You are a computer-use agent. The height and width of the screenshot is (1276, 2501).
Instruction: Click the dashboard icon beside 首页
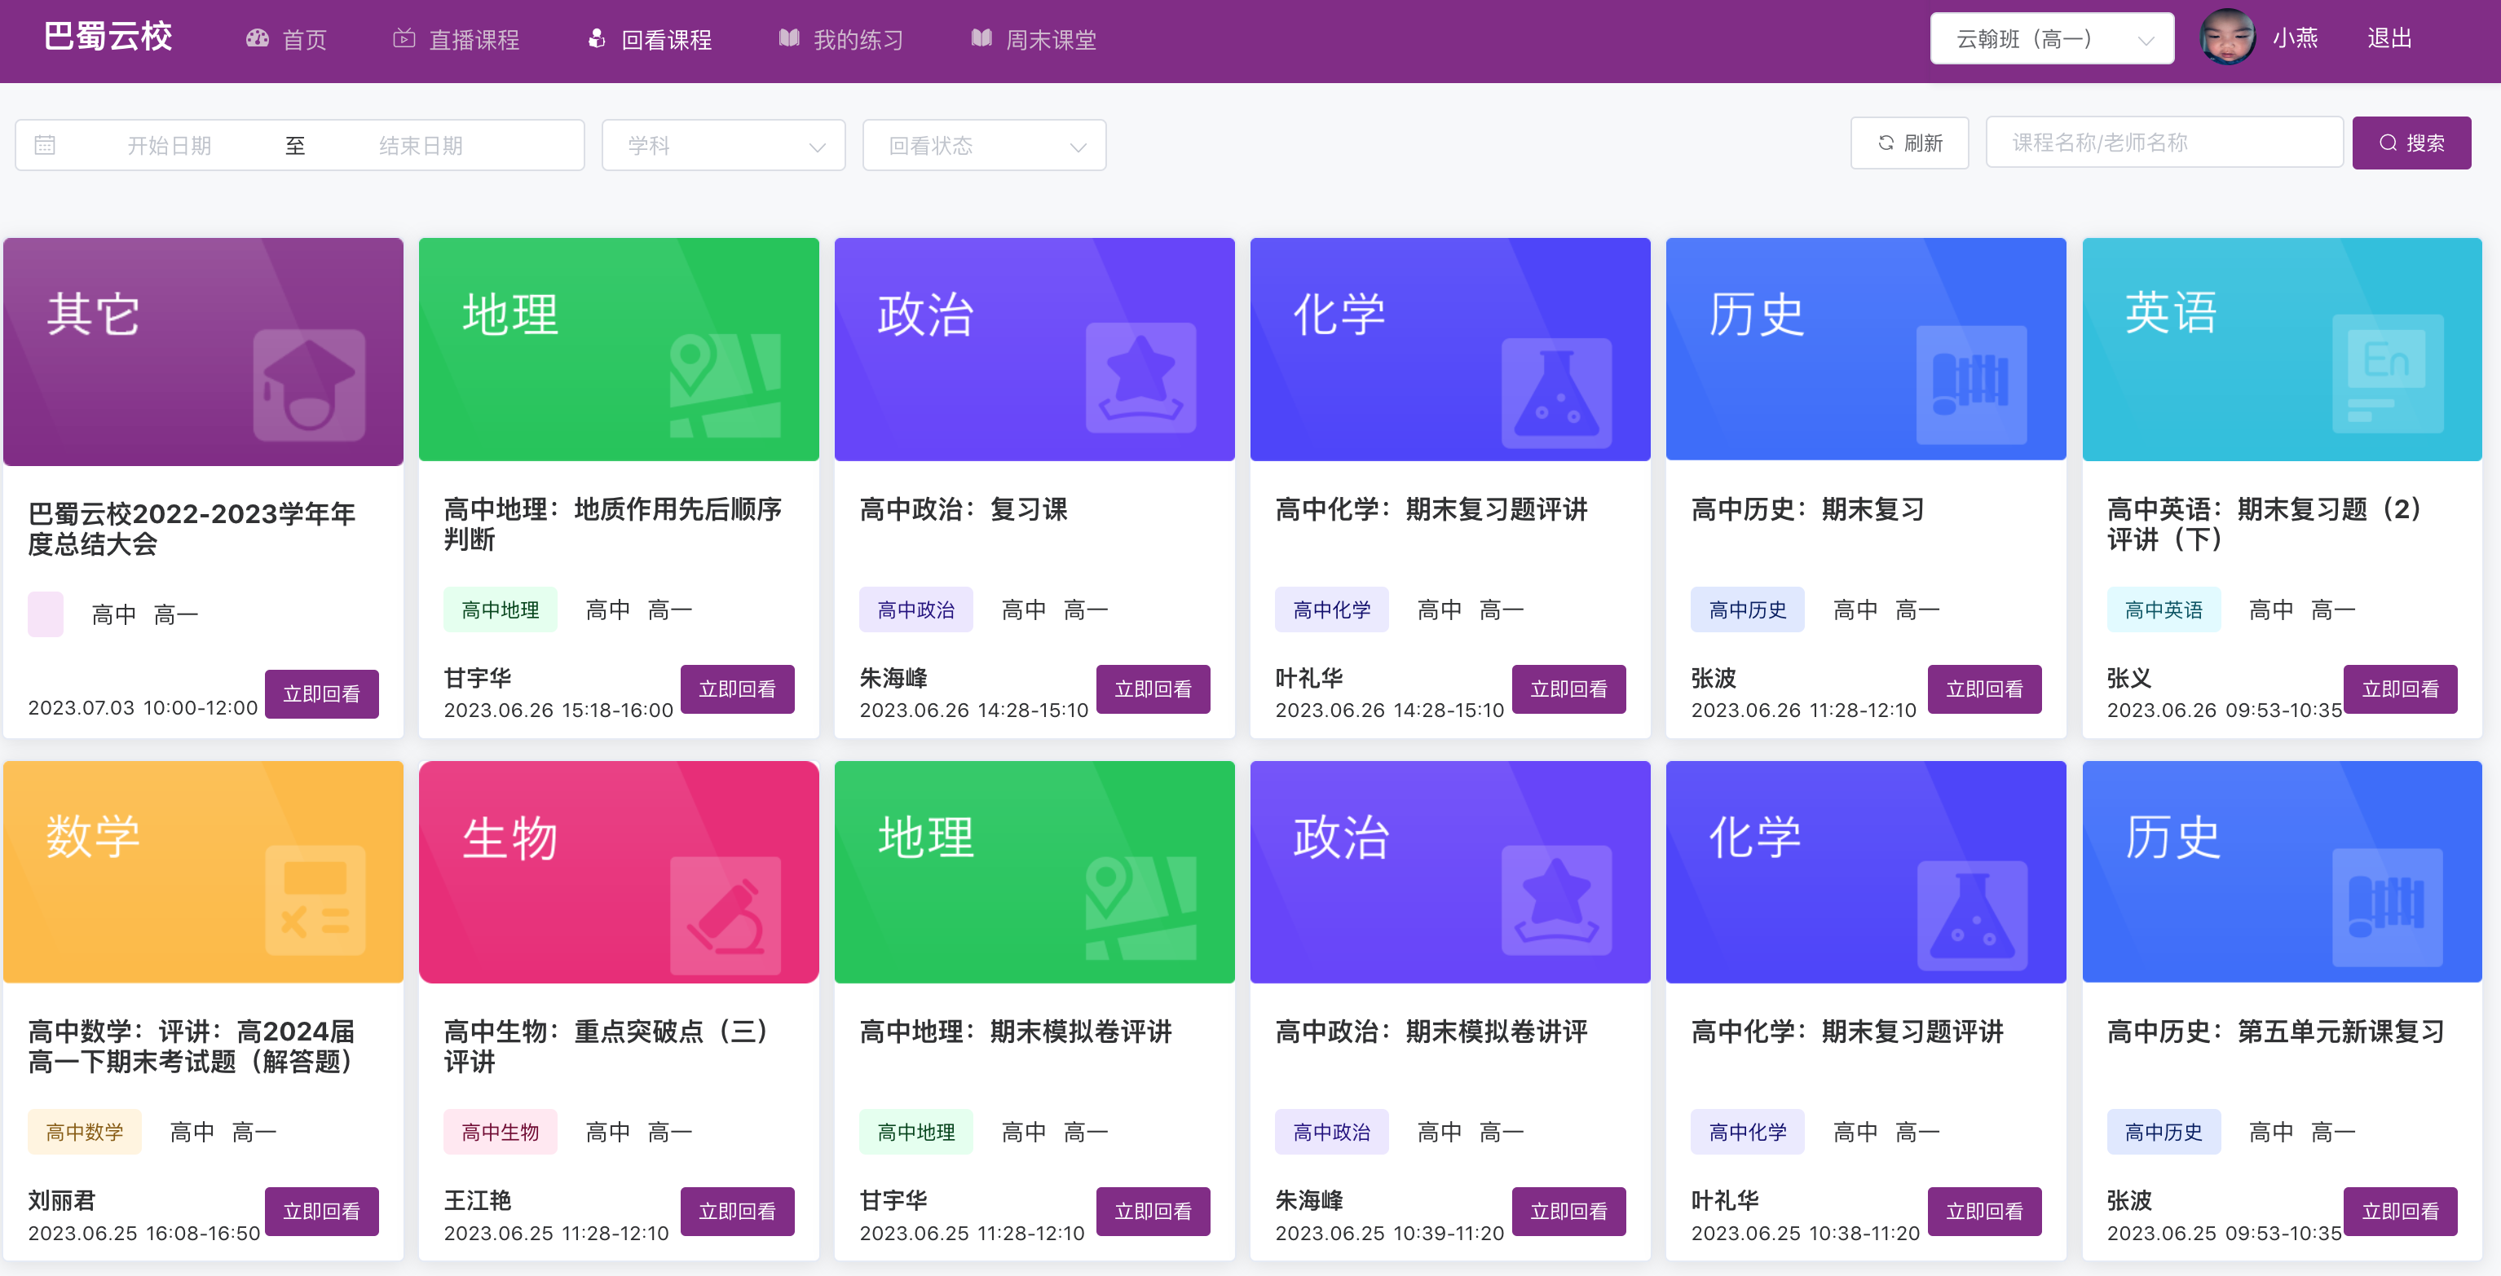[258, 39]
